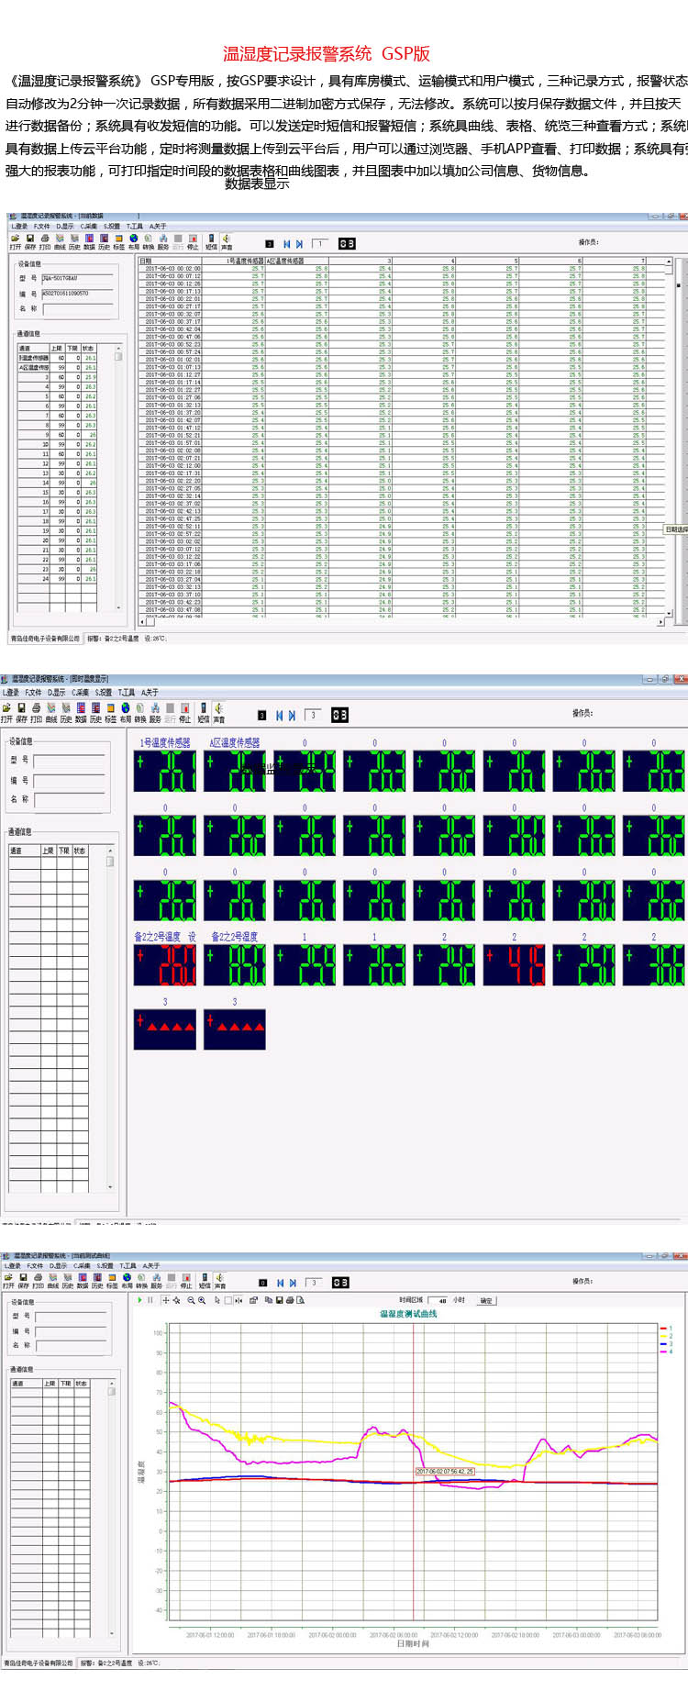Click the previous-page arrow in the real-time display window
The height and width of the screenshot is (1691, 688).
point(280,716)
